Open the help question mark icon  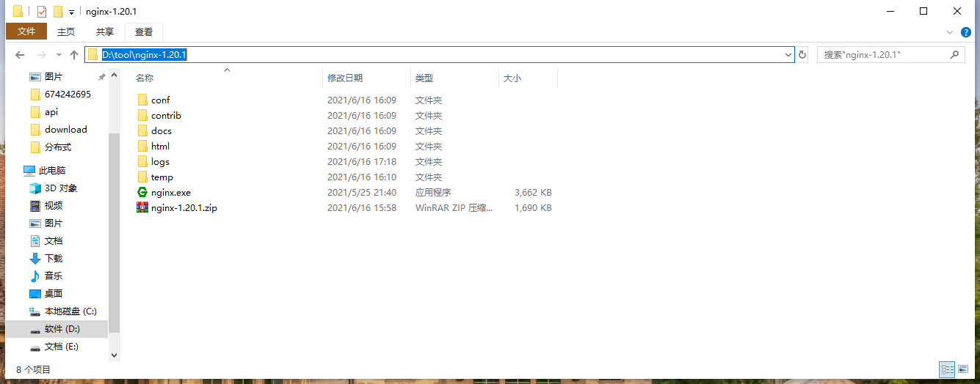point(966,32)
